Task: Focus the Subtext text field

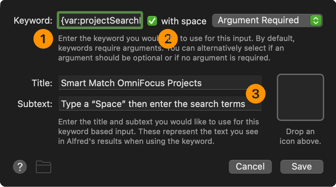Action: (x=160, y=104)
